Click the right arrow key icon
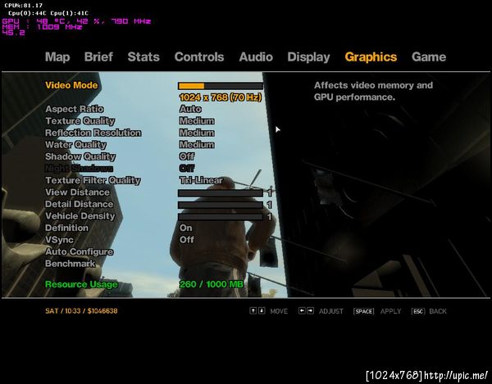The height and width of the screenshot is (384, 492). point(310,310)
